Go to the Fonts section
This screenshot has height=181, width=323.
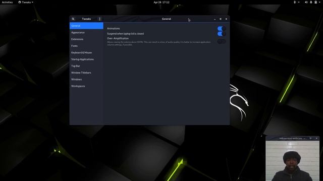click(86, 46)
